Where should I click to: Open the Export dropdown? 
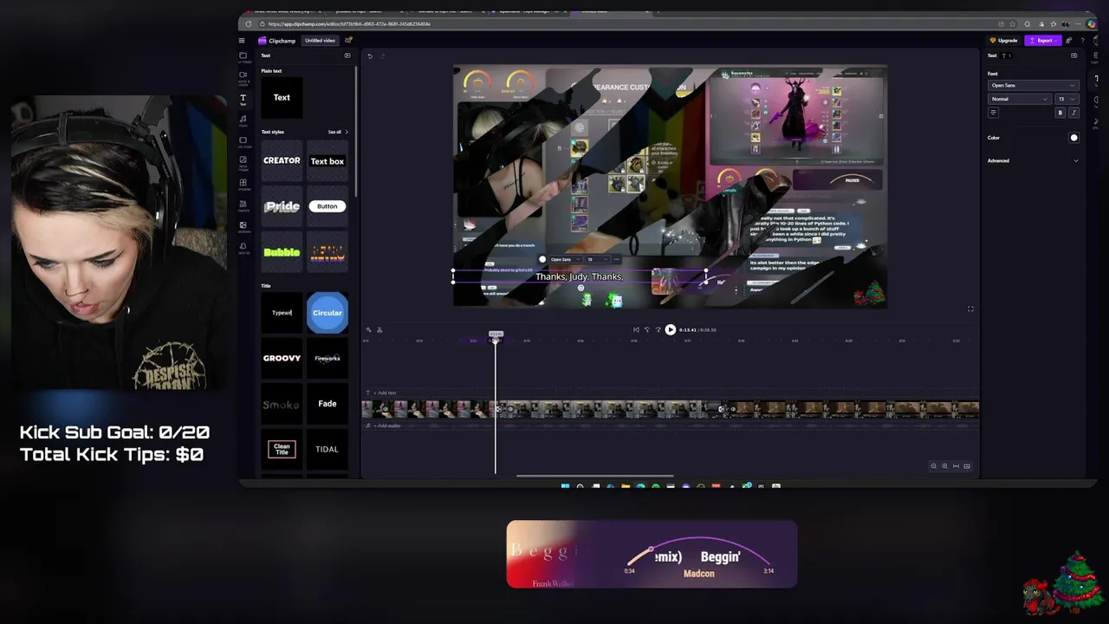[1044, 41]
